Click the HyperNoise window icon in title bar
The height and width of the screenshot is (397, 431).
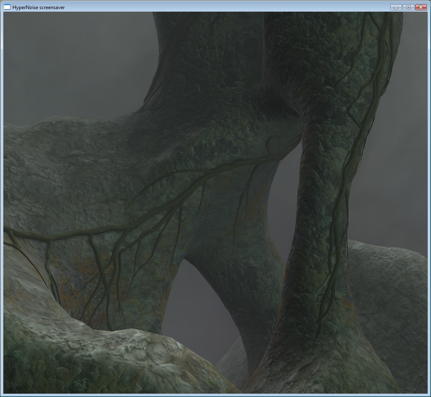click(7, 7)
